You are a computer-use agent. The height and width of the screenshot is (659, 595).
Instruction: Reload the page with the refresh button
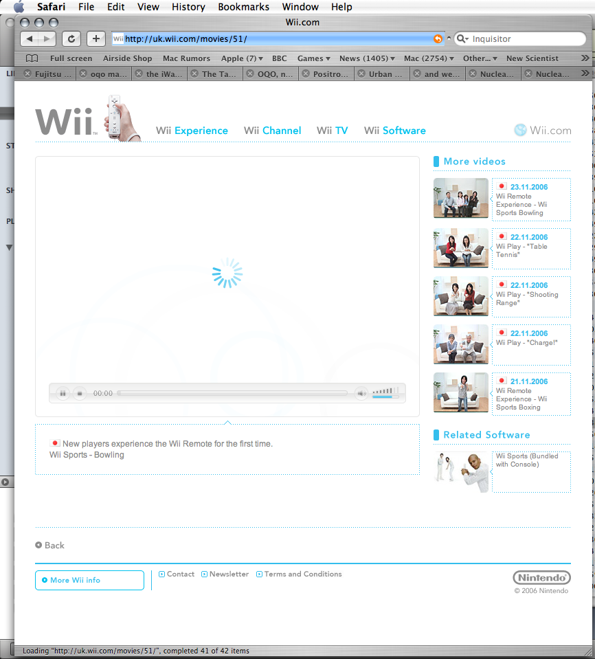click(71, 39)
